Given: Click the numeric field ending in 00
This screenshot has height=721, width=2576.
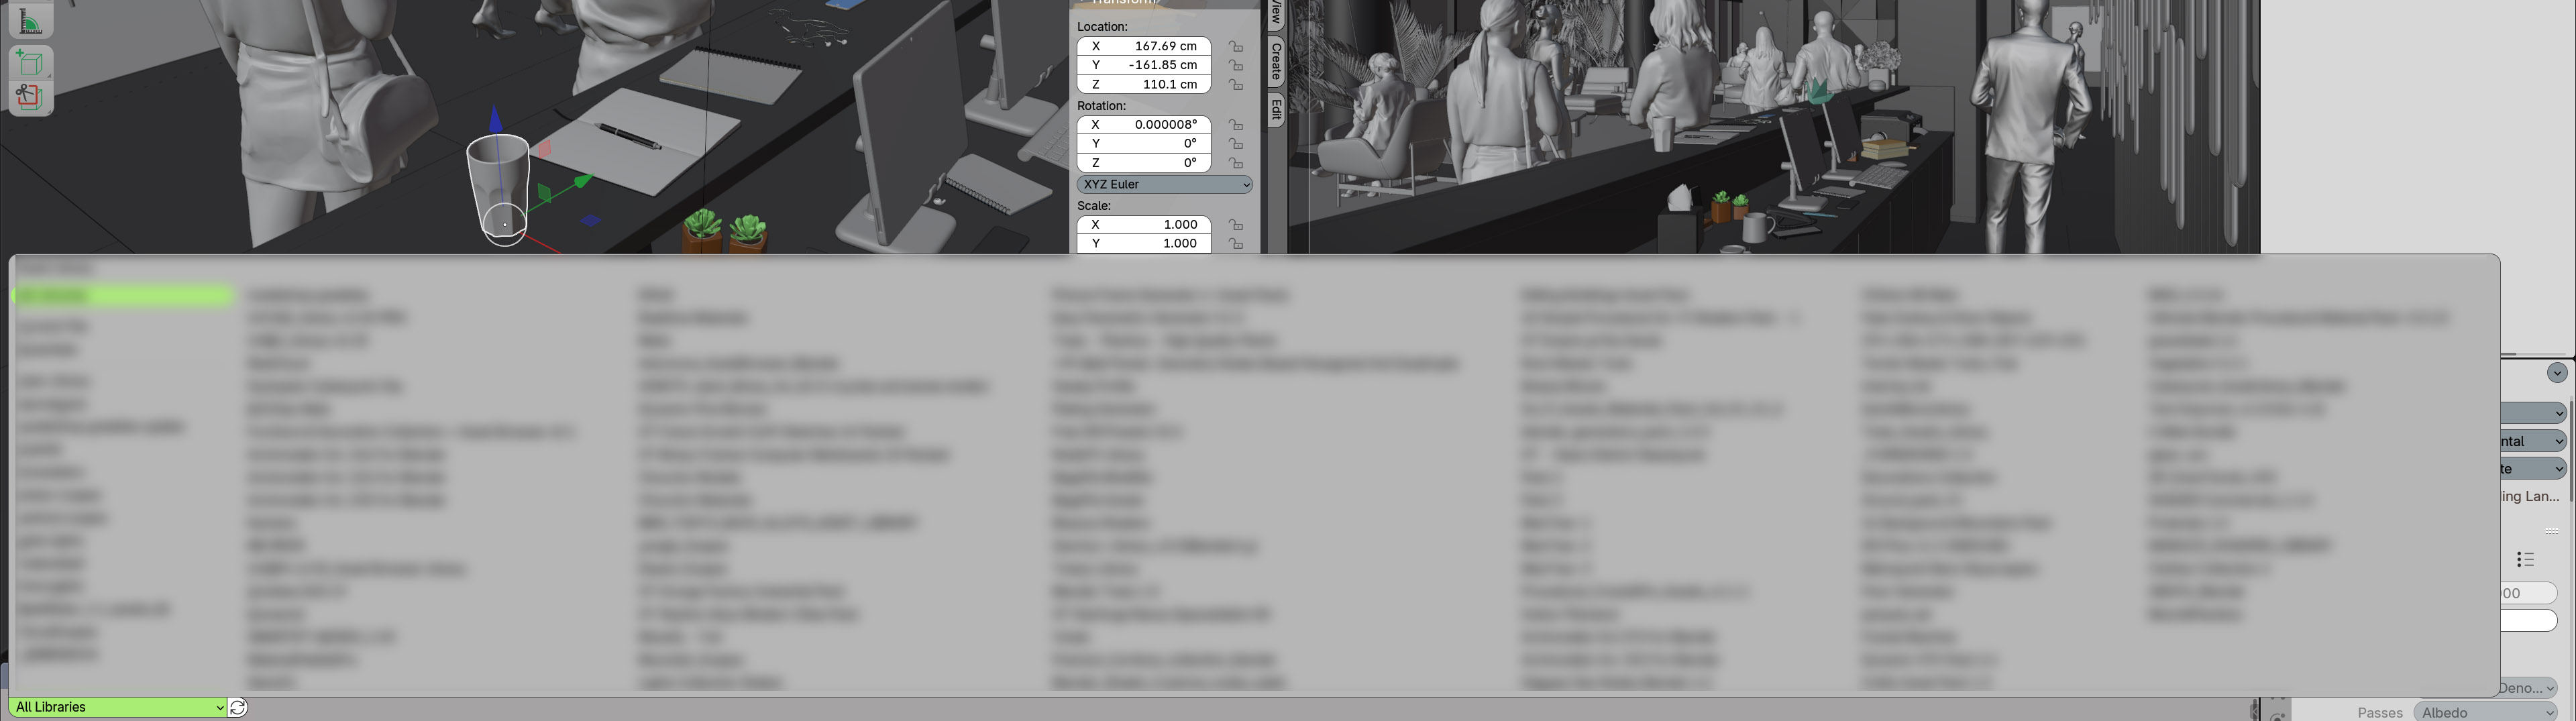Looking at the screenshot, I should point(2528,593).
